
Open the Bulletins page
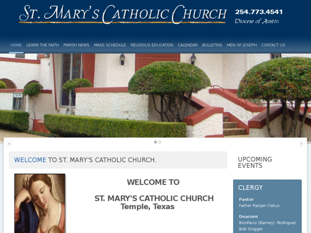coord(212,45)
